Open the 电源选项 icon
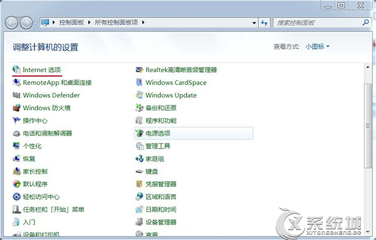Screen dimensions: 376x240 139,133
